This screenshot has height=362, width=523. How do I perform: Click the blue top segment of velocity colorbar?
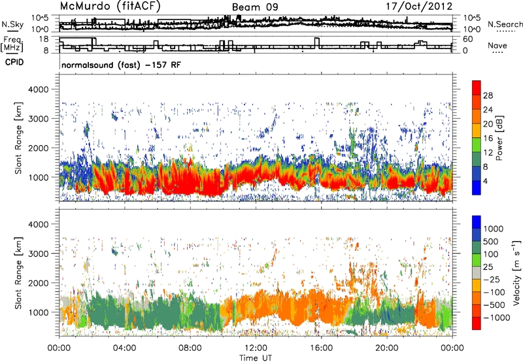[477, 222]
